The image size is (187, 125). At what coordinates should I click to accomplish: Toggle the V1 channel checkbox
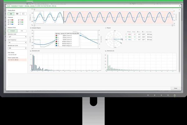[8, 20]
